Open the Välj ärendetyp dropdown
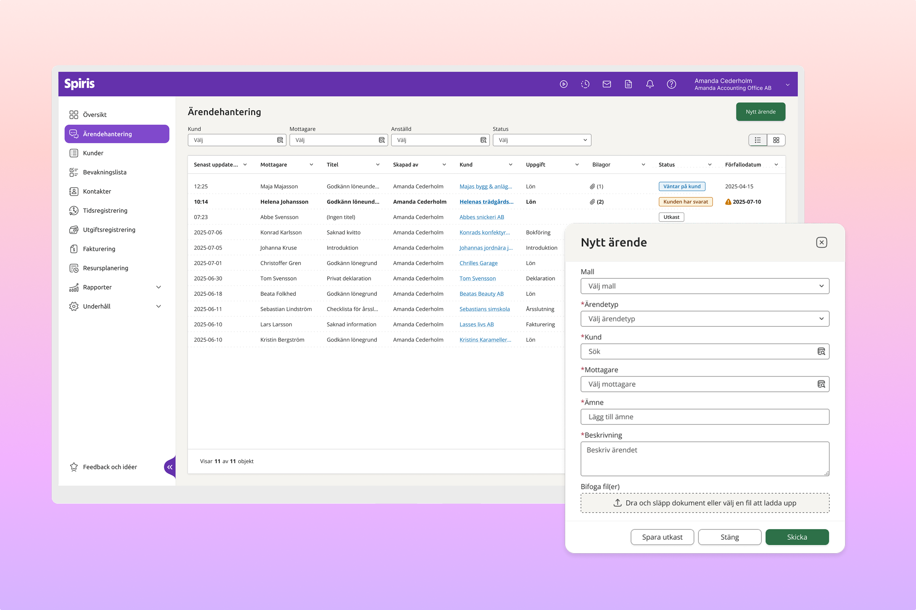Screen dimensions: 916x610 point(705,319)
